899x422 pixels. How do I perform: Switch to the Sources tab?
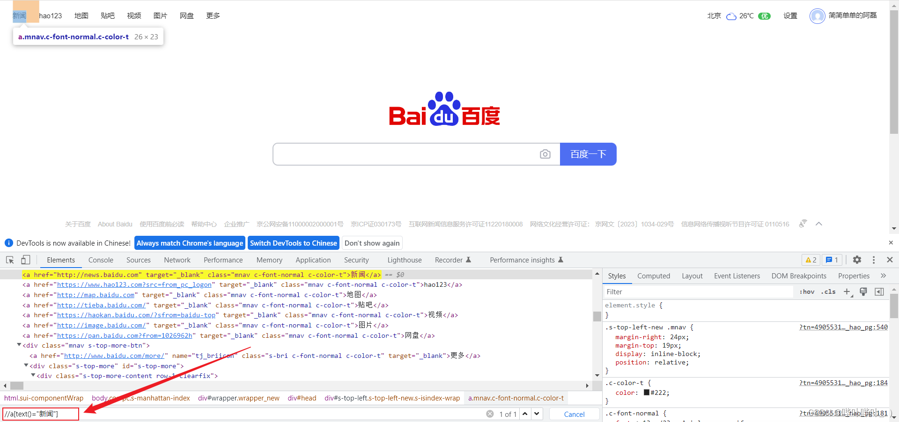click(x=139, y=260)
